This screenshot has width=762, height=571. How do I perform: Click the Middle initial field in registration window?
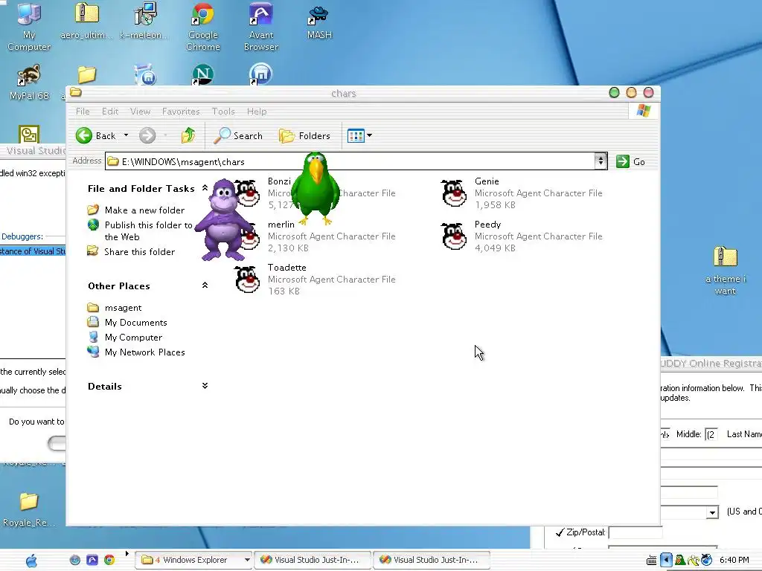(711, 434)
